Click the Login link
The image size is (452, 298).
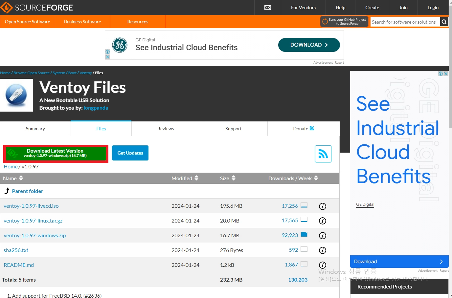(x=433, y=8)
